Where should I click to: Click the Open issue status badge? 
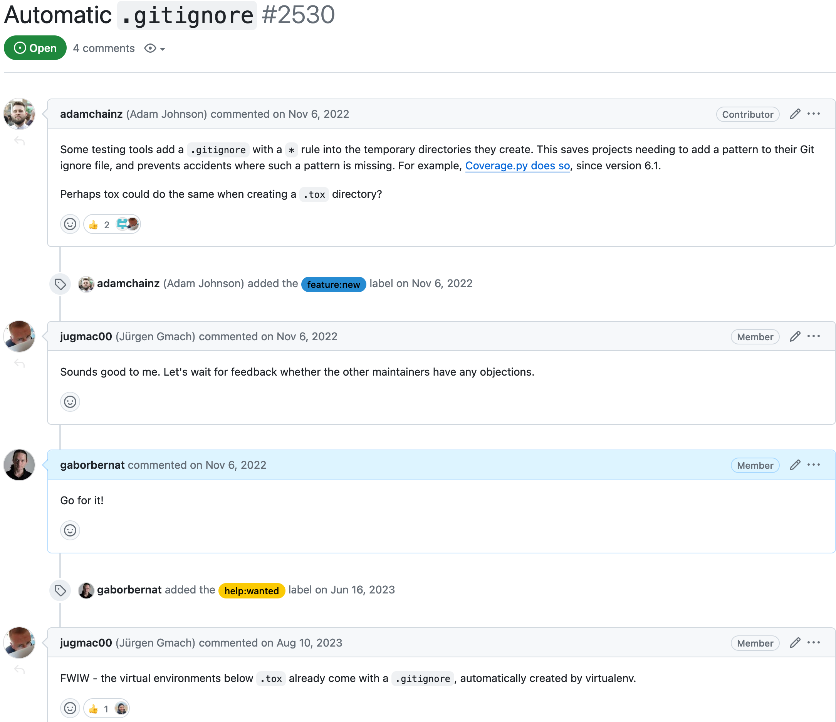tap(35, 48)
